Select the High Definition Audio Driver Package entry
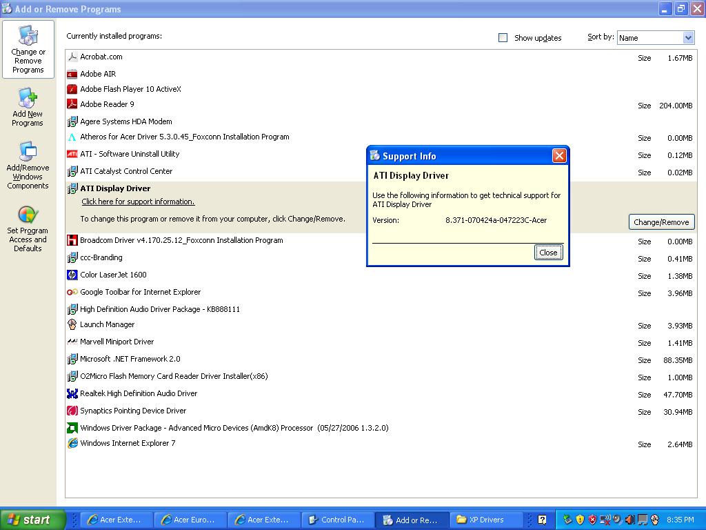The height and width of the screenshot is (530, 706). click(159, 309)
